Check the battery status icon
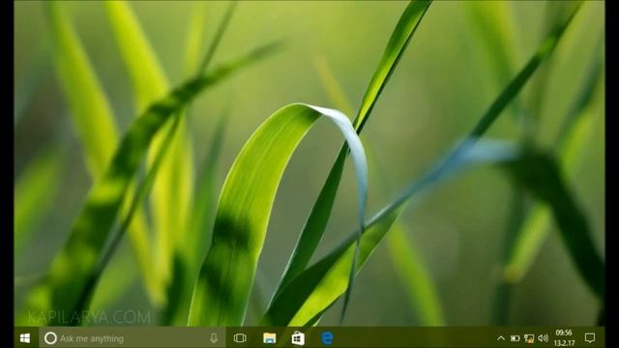This screenshot has height=348, width=619. click(x=515, y=338)
